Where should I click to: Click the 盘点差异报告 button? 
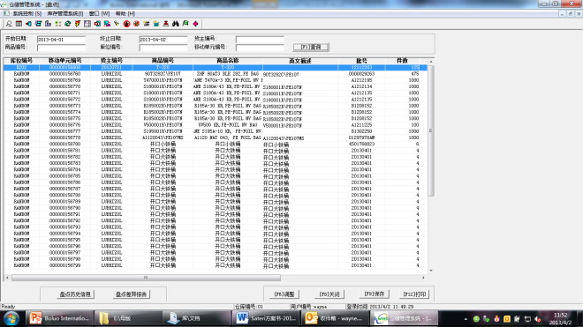click(x=132, y=294)
